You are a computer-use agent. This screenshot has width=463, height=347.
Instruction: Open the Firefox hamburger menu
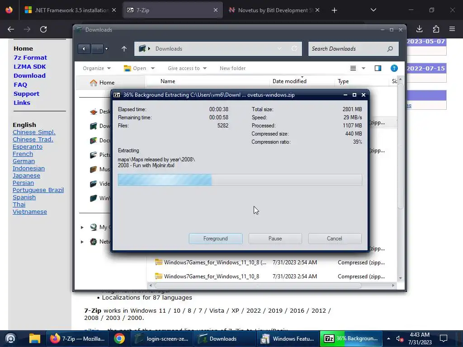452,29
